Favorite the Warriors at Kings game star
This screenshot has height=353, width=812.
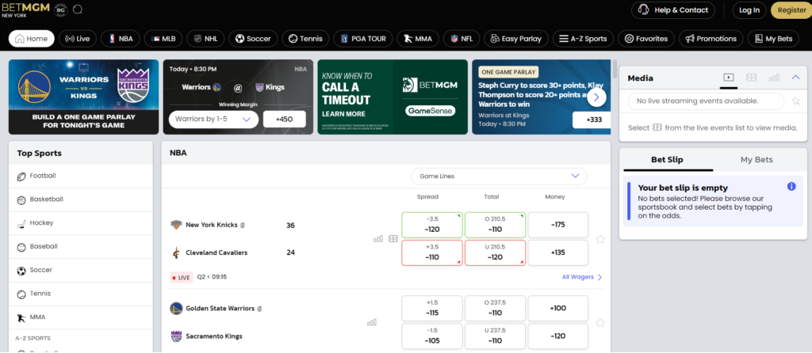click(600, 322)
